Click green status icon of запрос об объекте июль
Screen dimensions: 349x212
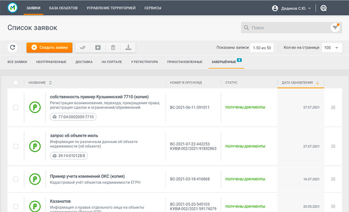pos(35,146)
